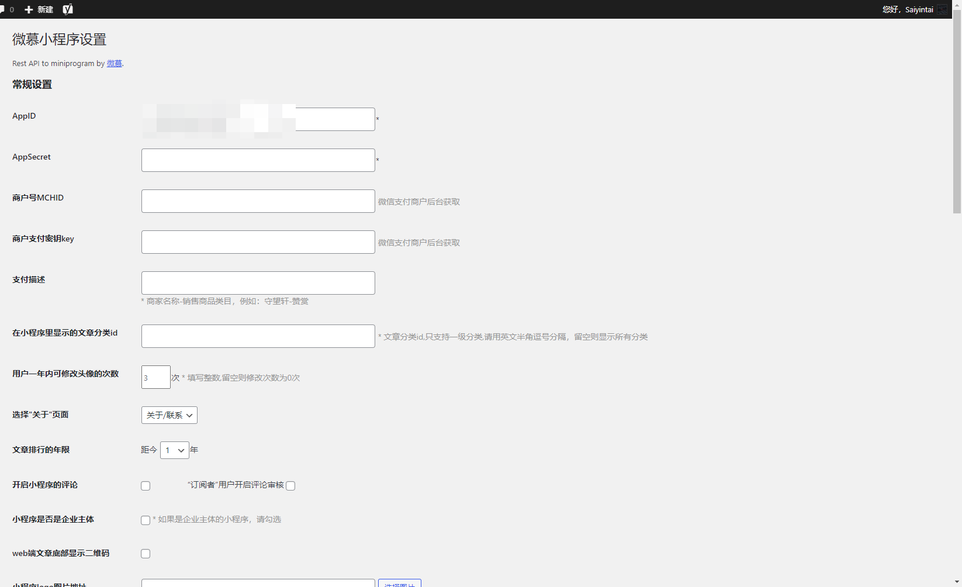Open the 微慕 link in the description
The image size is (962, 587).
(114, 63)
